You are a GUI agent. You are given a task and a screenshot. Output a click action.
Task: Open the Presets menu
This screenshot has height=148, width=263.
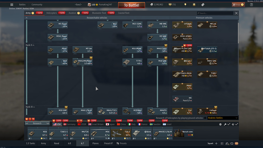click(122, 144)
